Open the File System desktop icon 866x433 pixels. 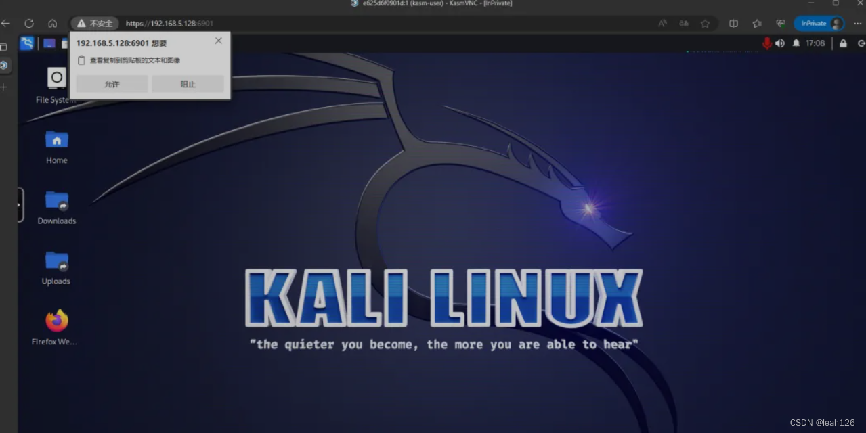56,85
